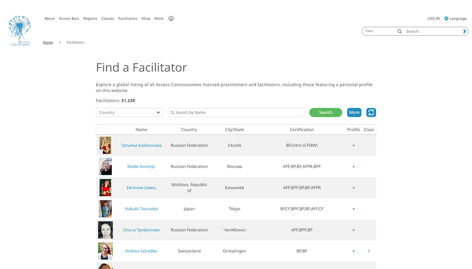Viewport: 472px width, 269px height.
Task: Open Майя Ангелус's profile link
Action: point(141,167)
